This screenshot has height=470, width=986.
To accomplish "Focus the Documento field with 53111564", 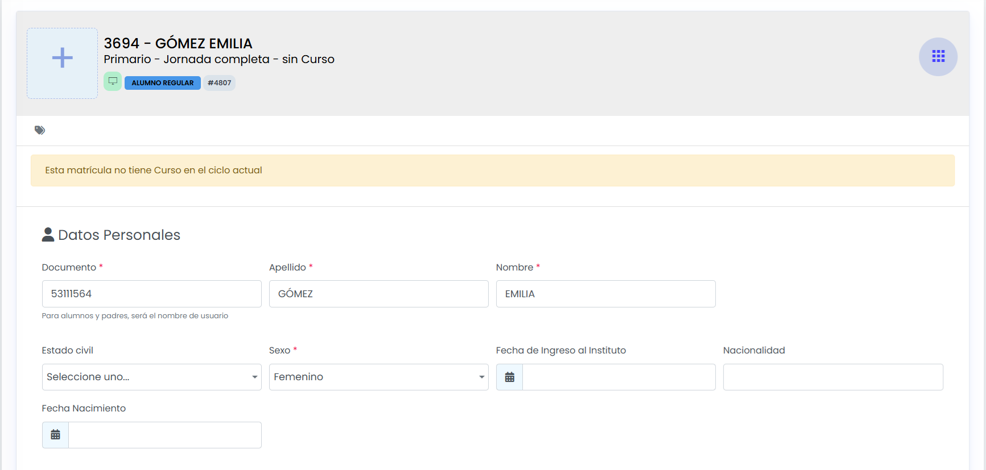I will pos(152,294).
